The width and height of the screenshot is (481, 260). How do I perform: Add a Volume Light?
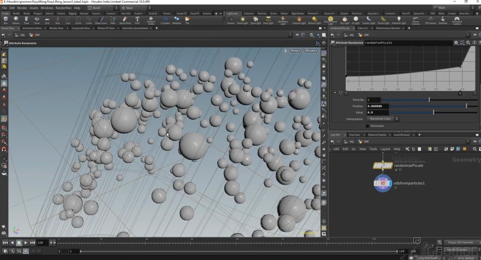[x=299, y=20]
